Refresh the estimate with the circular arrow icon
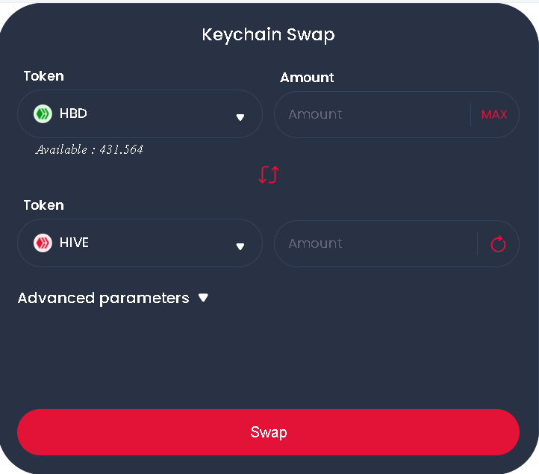Viewport: 539px width, 474px height. (x=498, y=244)
